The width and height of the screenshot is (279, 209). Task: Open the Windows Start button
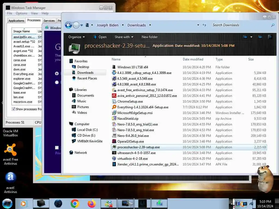point(7,204)
